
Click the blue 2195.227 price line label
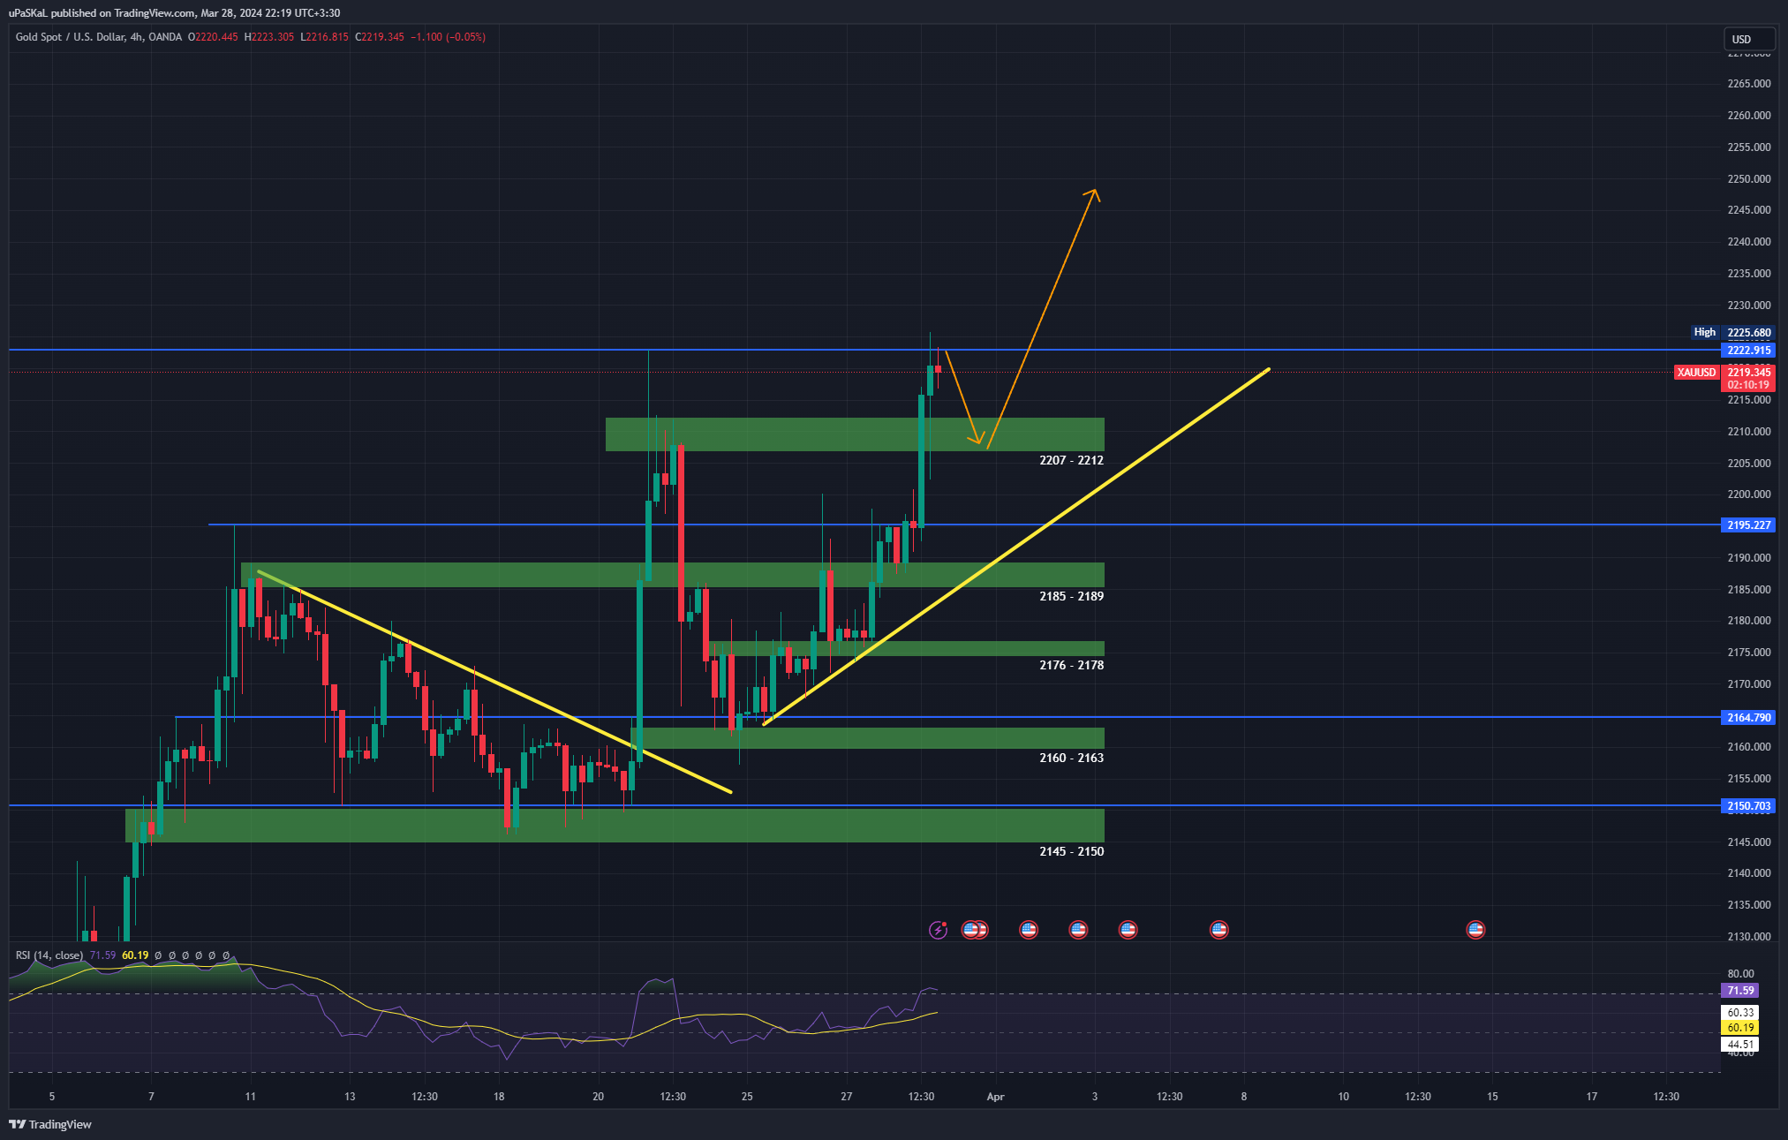(x=1748, y=525)
